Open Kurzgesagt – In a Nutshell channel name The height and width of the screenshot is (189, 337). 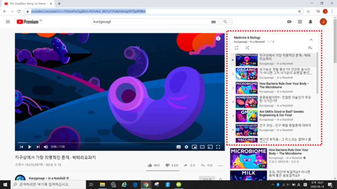47,178
